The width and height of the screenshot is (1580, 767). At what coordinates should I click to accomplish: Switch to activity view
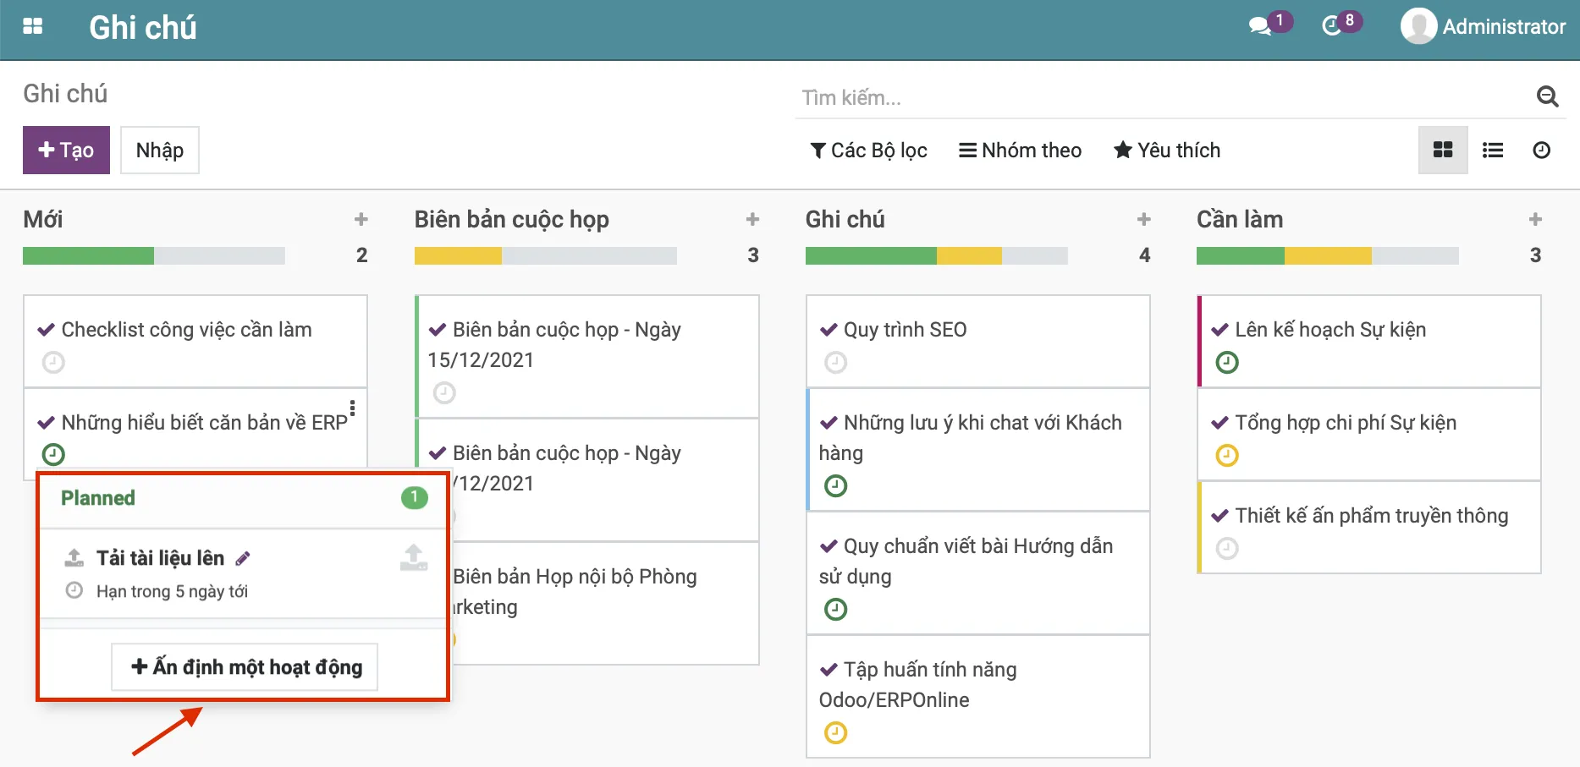[x=1542, y=150]
